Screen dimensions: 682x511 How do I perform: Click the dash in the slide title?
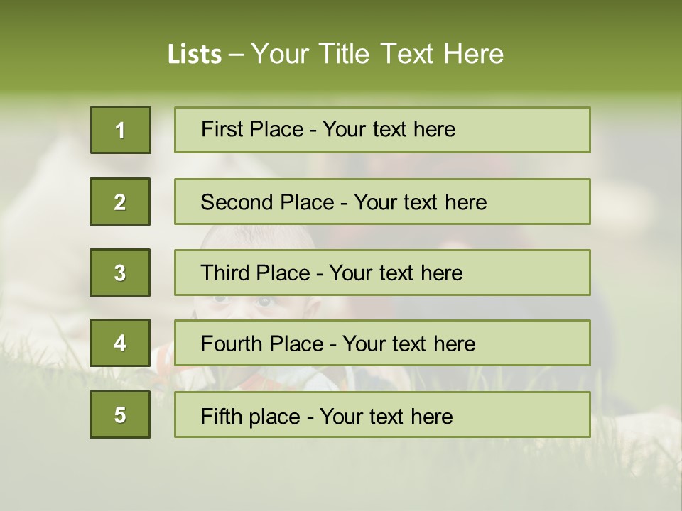[236, 55]
